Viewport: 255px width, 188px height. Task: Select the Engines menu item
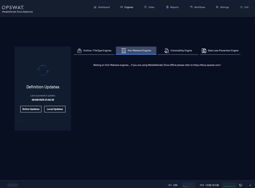(x=127, y=7)
